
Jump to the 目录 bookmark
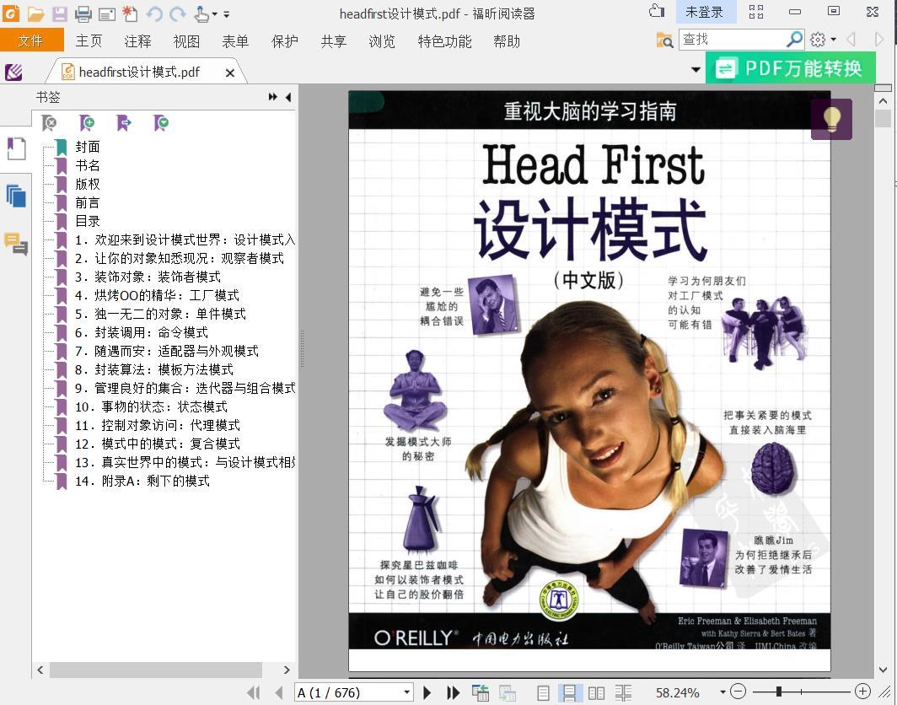point(88,221)
